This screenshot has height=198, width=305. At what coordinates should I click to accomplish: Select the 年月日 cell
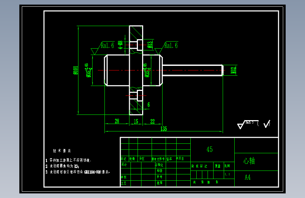click(x=180, y=159)
